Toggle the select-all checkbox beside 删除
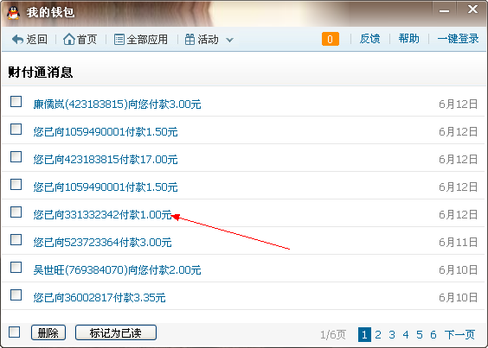Screen dimensions: 488x348 [x=15, y=332]
